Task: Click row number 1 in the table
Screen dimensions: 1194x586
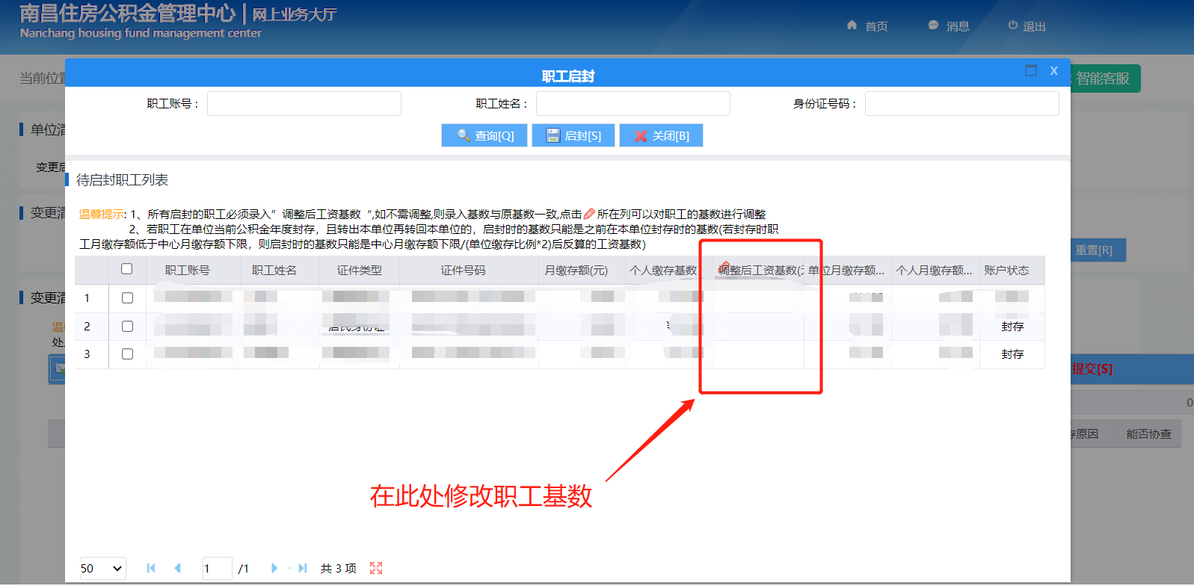Action: tap(87, 298)
